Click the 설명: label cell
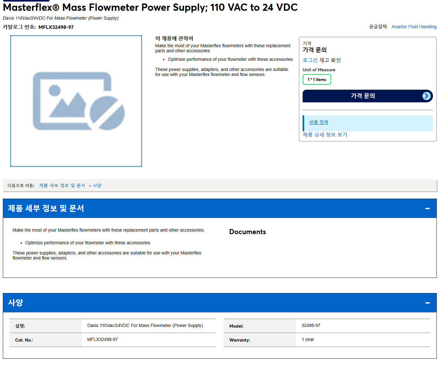Image resolution: width=439 pixels, height=365 pixels. pos(45,326)
